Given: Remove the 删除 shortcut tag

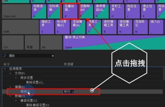Looking at the screenshot, I should pos(73,92).
